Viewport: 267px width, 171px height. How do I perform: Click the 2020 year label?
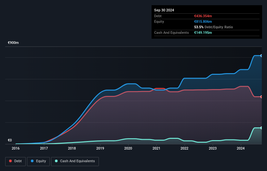click(128, 148)
